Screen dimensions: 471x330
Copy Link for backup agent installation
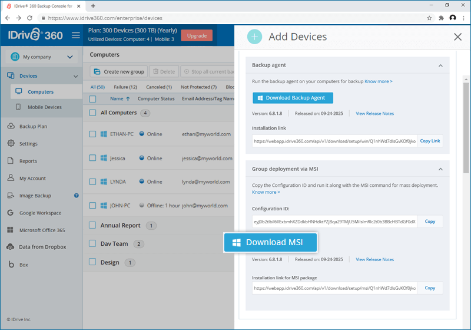[x=430, y=141]
